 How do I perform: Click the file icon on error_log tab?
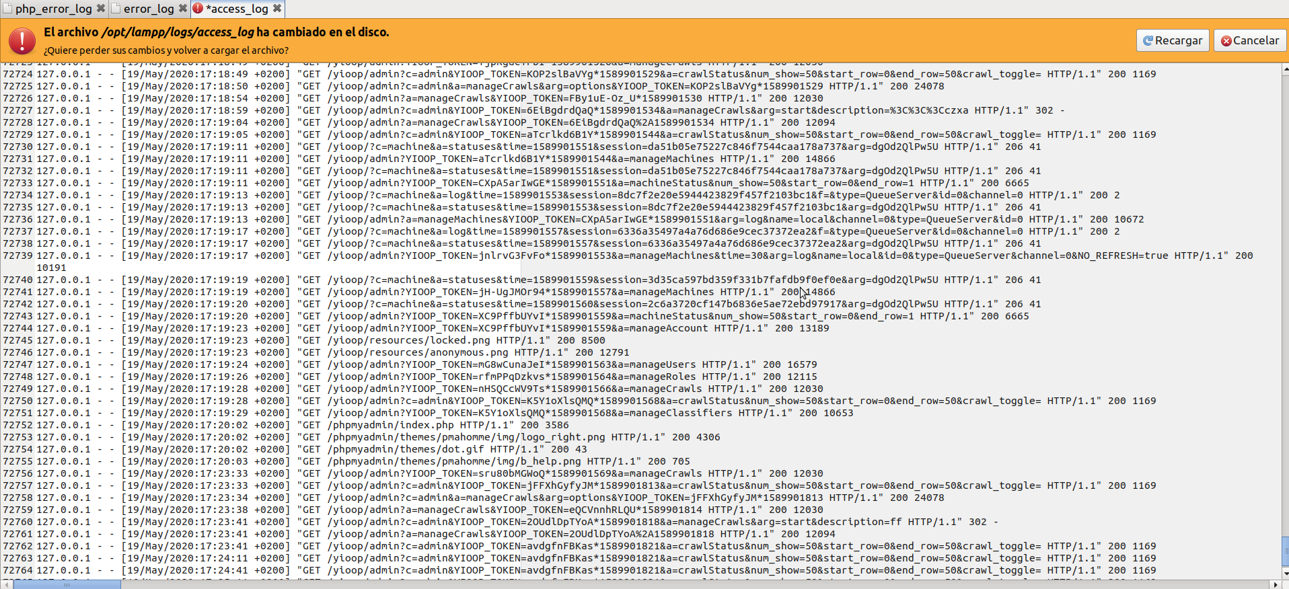(116, 9)
